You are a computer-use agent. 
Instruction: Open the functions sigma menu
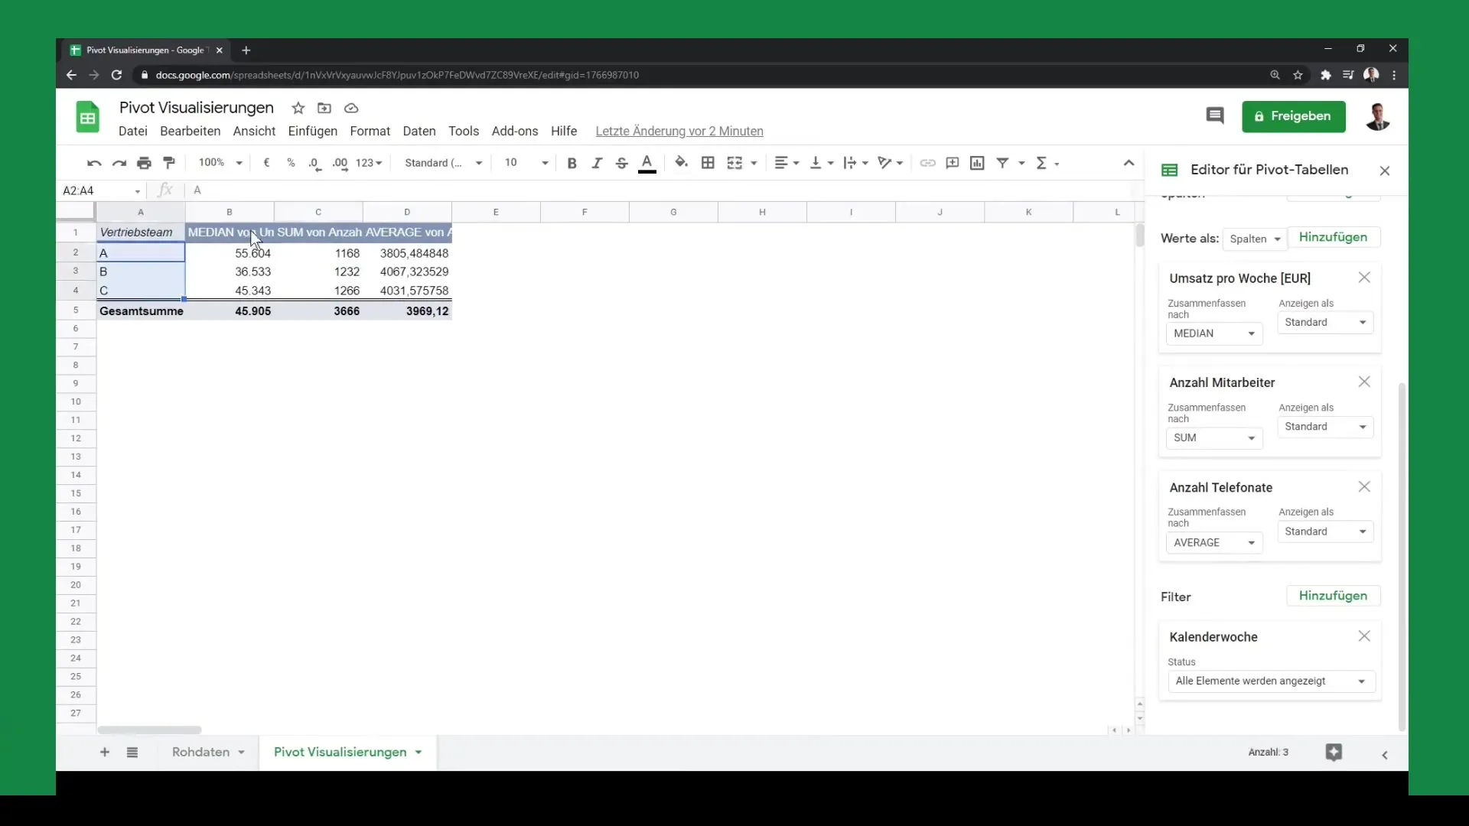tap(1047, 163)
